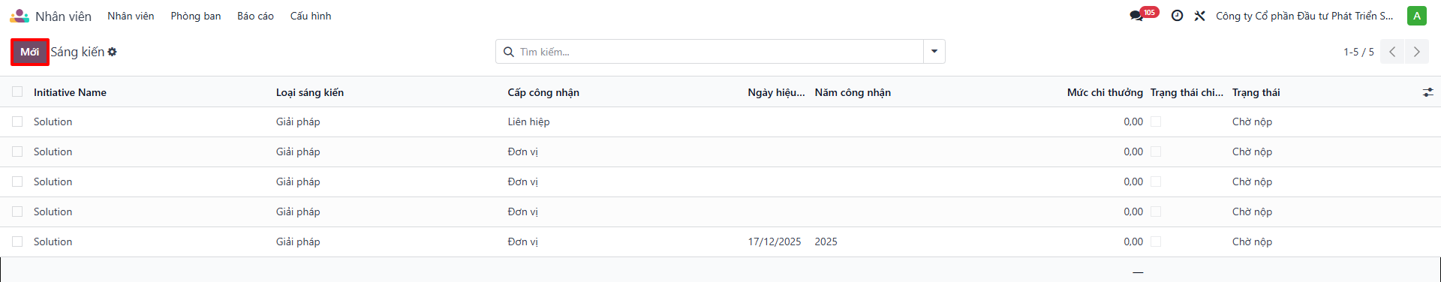Click the magnifier search icon
Image resolution: width=1441 pixels, height=282 pixels.
pos(509,52)
